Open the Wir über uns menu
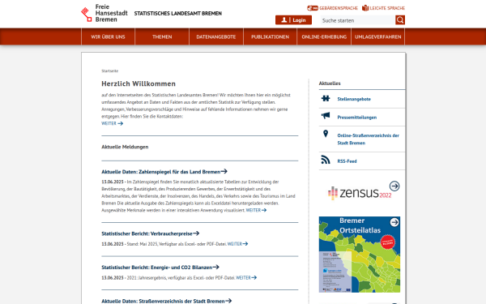This screenshot has width=486, height=304. 108,36
